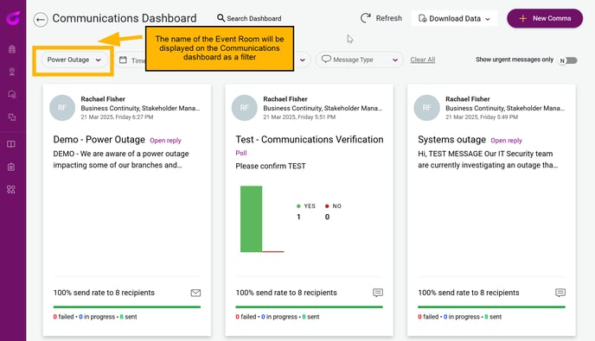Click the purple app logo in sidebar
Image resolution: width=595 pixels, height=341 pixels.
[x=13, y=17]
